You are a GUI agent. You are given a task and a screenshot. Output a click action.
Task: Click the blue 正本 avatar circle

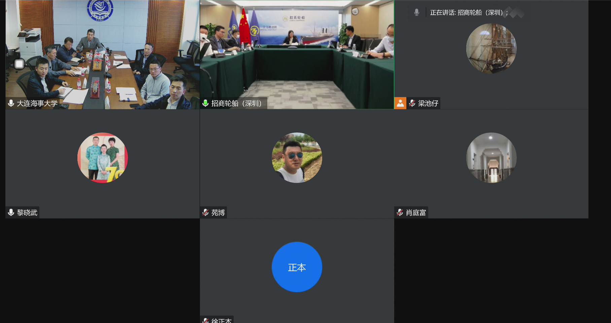point(297,267)
